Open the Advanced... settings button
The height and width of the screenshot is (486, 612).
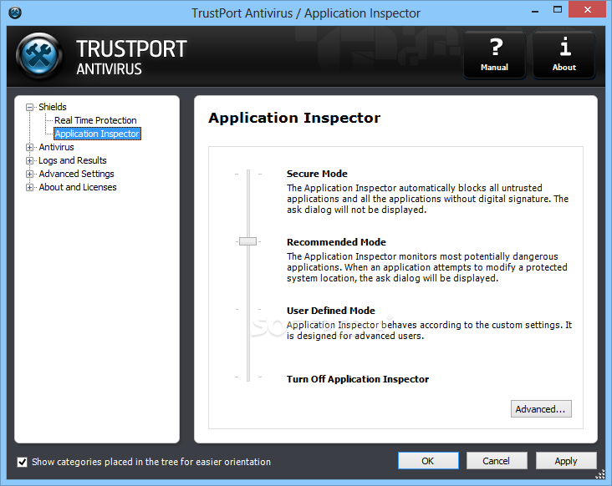[x=541, y=409]
